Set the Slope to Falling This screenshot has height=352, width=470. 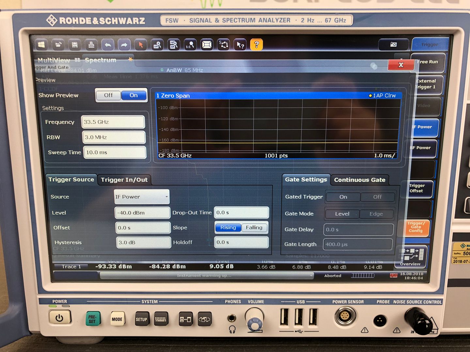(254, 227)
